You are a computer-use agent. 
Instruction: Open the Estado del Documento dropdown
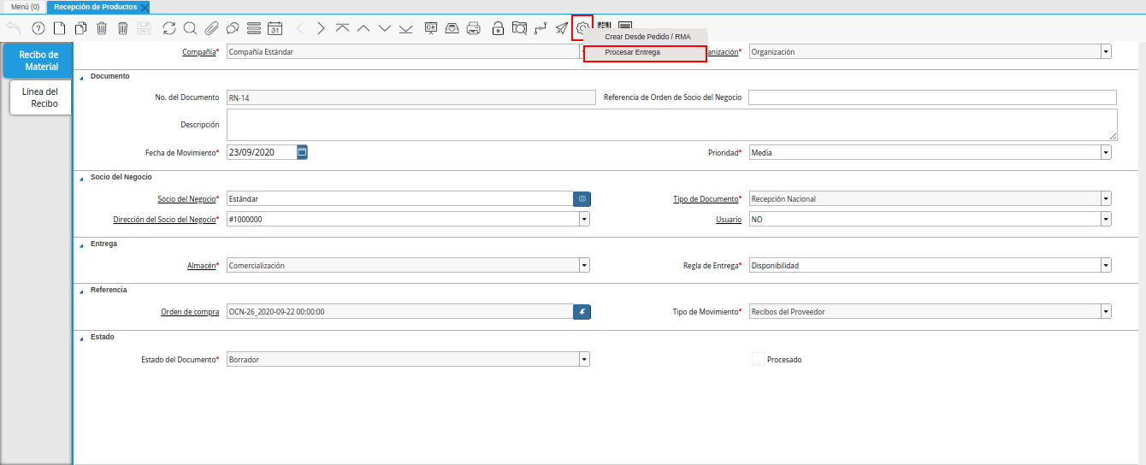[584, 360]
